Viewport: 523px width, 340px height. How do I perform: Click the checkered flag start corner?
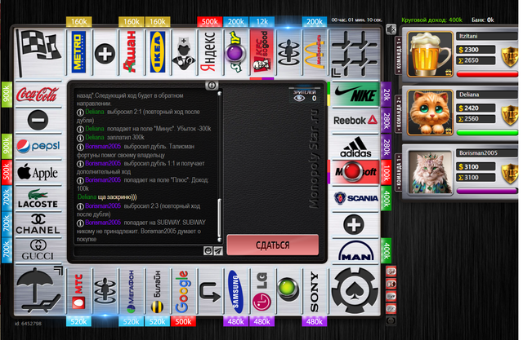pyautogui.click(x=38, y=53)
